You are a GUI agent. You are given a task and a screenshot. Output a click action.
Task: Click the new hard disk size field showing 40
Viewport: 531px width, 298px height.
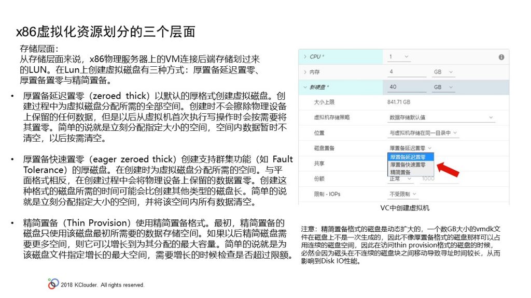(x=407, y=87)
